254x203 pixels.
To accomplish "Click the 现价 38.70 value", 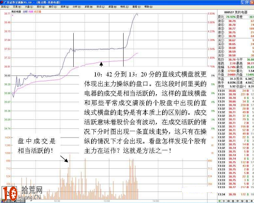I will click(x=232, y=59).
